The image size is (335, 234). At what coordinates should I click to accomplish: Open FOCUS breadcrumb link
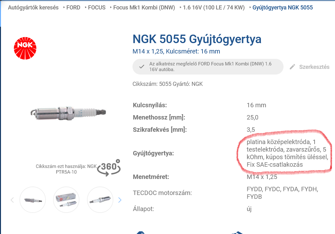pos(97,8)
